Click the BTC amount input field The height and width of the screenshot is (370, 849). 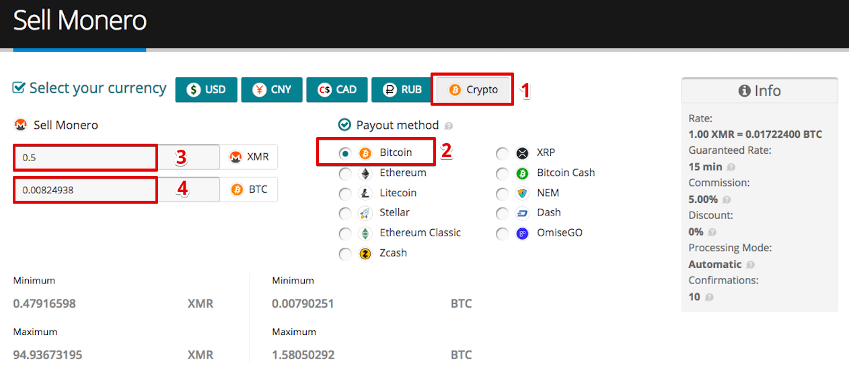(116, 190)
